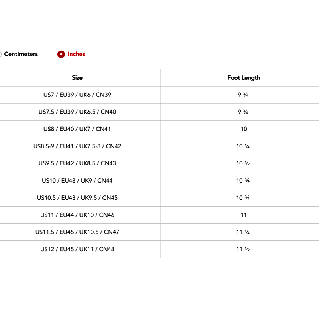This screenshot has height=319, width=319.
Task: Click the US9.5 / EU42 / UK8.5 size
Action: (x=77, y=163)
